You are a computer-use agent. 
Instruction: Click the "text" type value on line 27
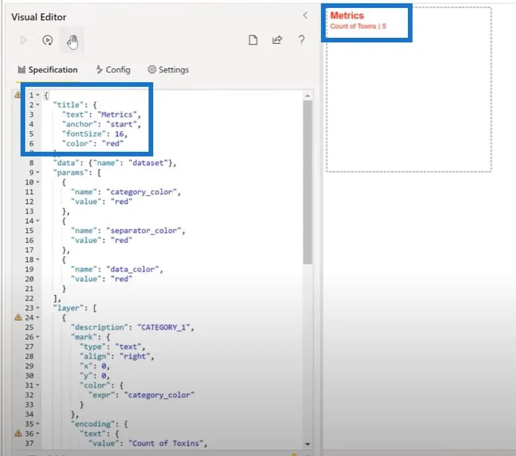pyautogui.click(x=128, y=347)
